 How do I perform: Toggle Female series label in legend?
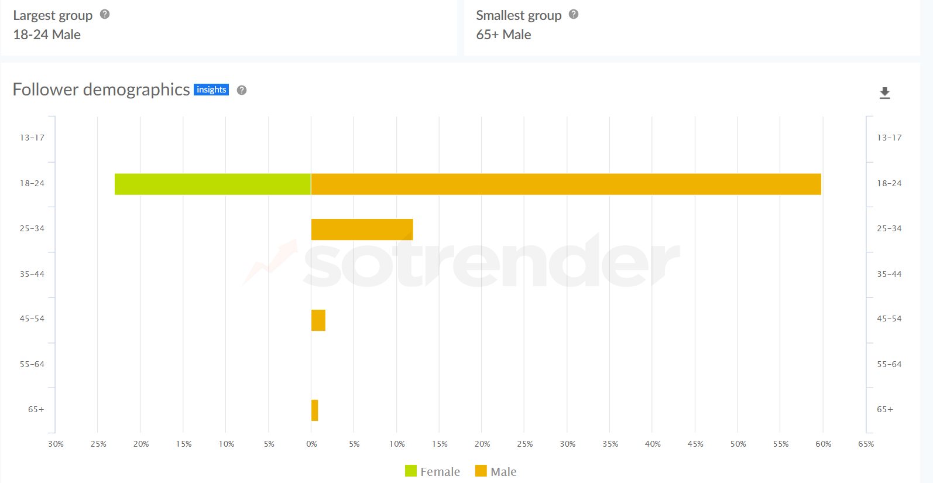pyautogui.click(x=440, y=472)
